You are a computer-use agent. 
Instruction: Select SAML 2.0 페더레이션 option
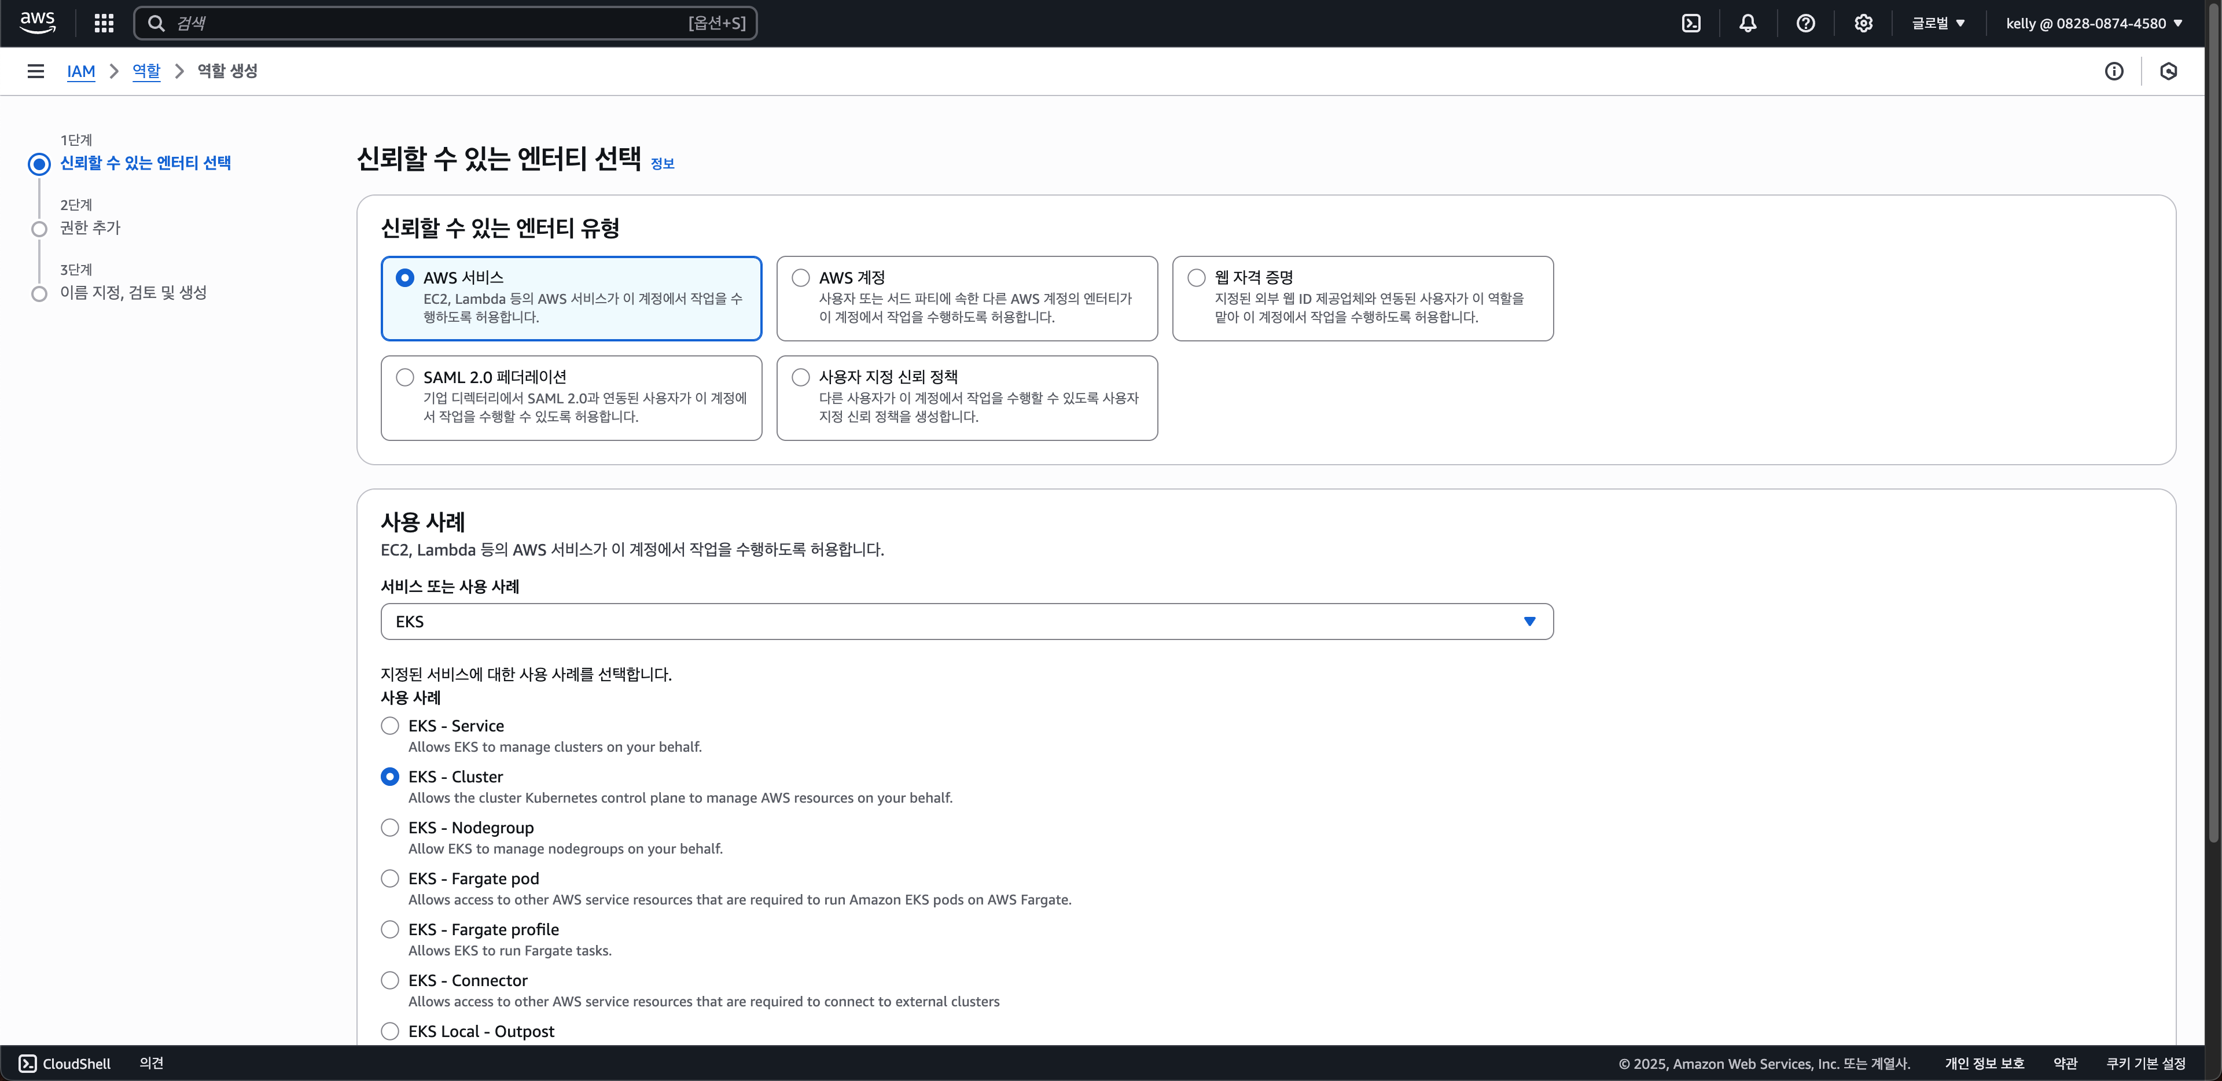pyautogui.click(x=404, y=377)
